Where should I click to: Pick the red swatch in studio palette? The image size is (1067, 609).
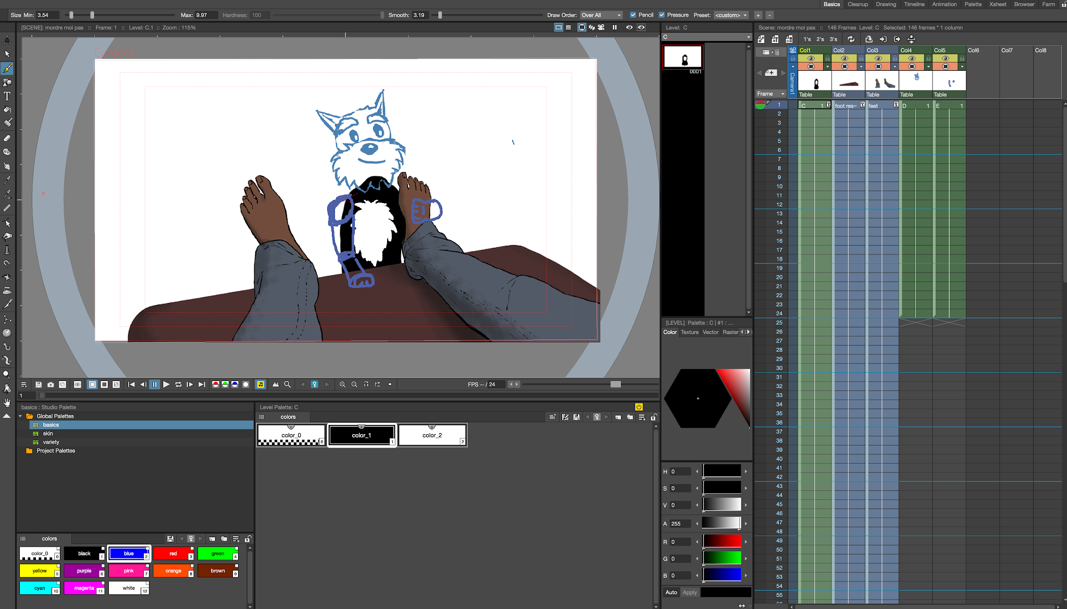click(173, 553)
